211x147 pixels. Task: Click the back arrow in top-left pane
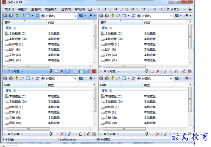point(5,16)
